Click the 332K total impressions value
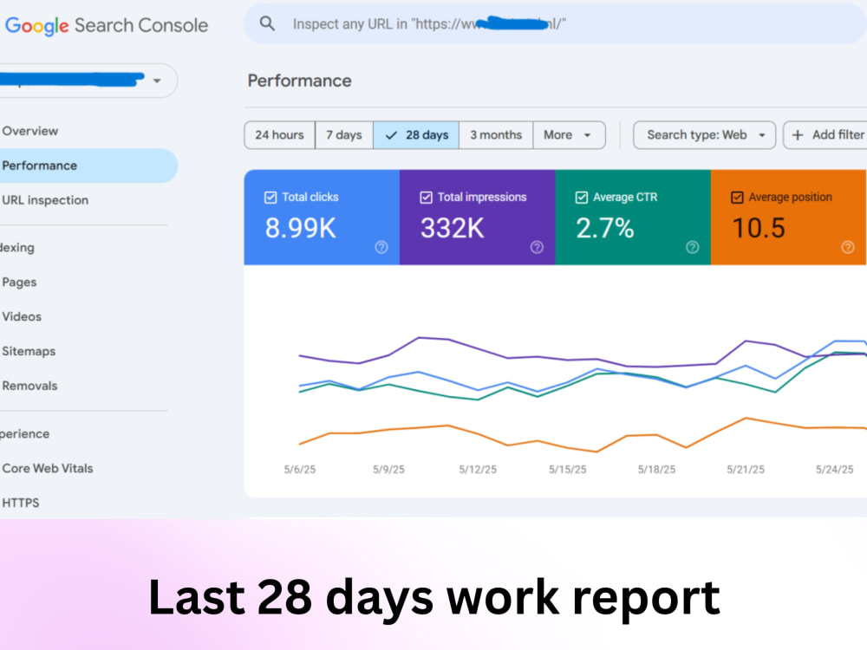The image size is (867, 650). (x=453, y=228)
